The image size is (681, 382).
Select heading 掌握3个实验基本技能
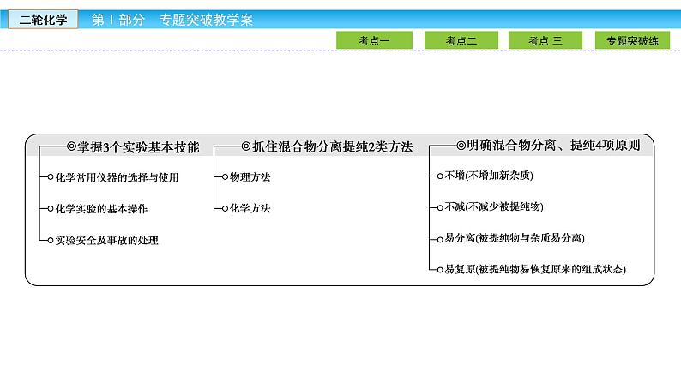(138, 147)
